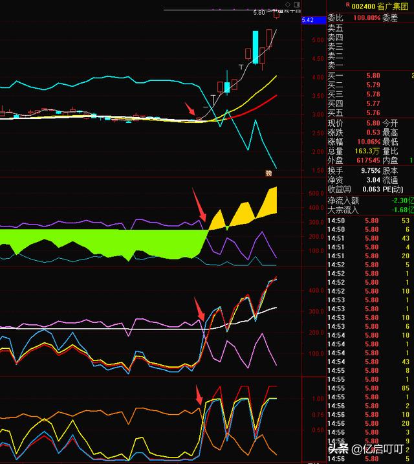Select the 14:51 trade with volume 4

(x=369, y=247)
